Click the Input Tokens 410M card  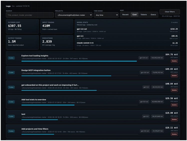click(57, 26)
